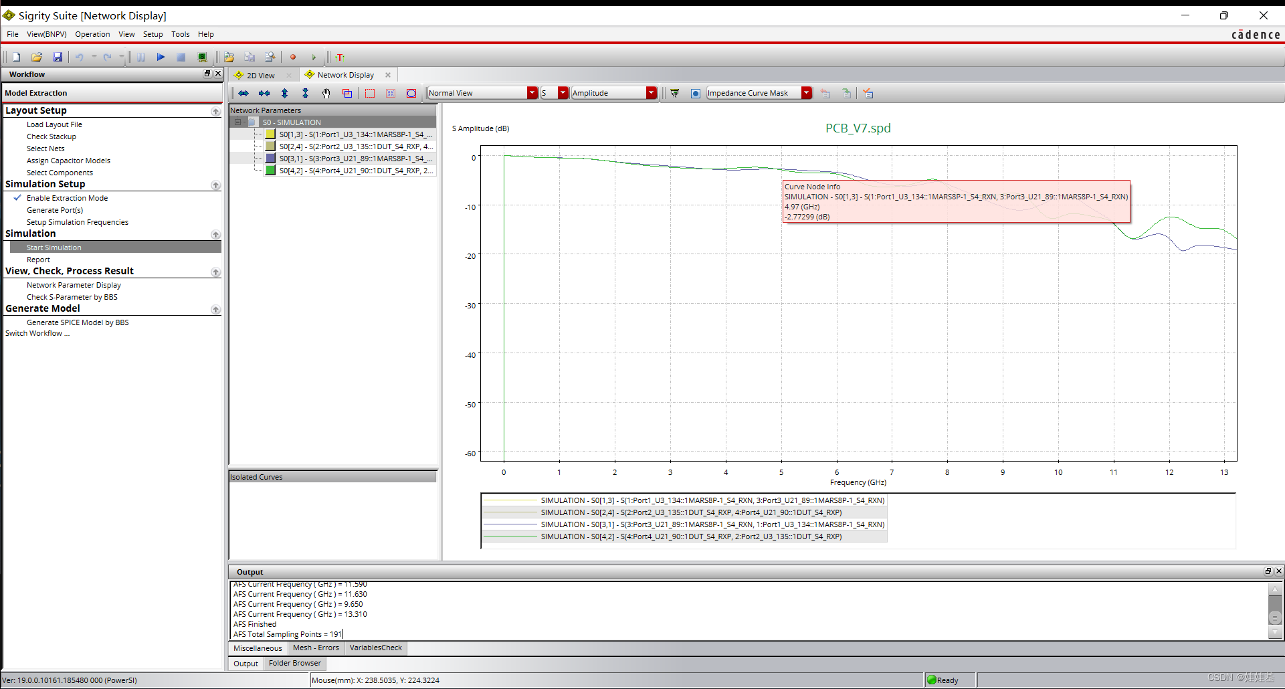Click the overlapping red-blue rectangles icon
The height and width of the screenshot is (689, 1285).
coord(347,94)
